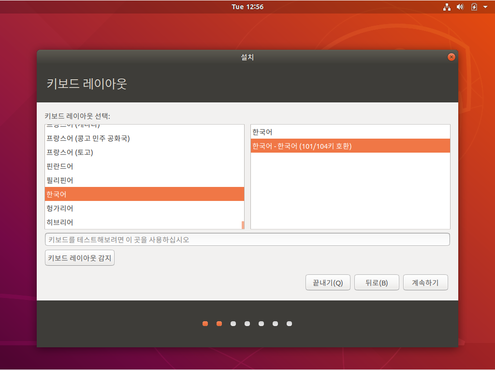
Task: Click the 끝내기(Q) button to quit
Action: pos(328,282)
